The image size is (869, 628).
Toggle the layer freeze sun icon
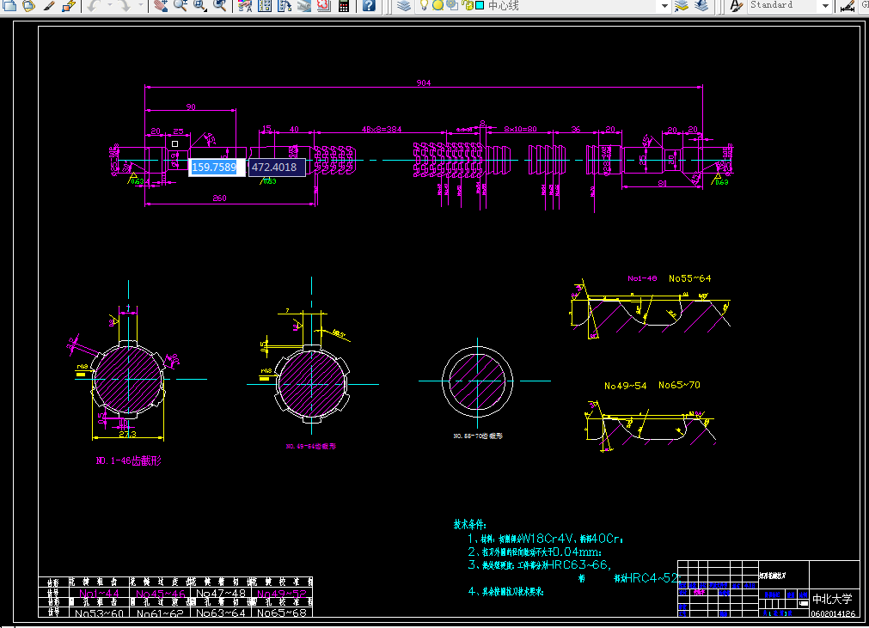tap(438, 5)
